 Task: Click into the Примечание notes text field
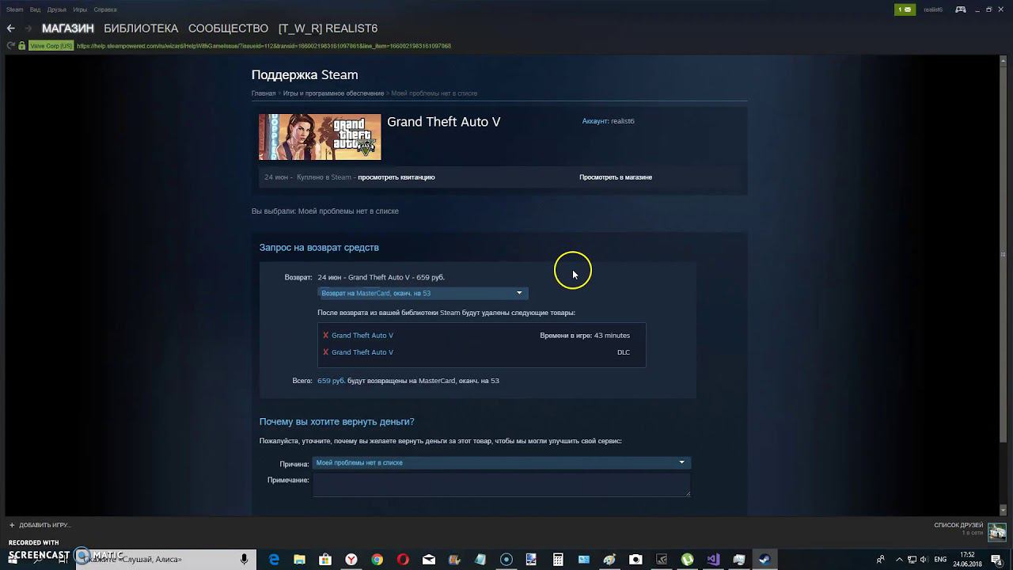click(502, 485)
